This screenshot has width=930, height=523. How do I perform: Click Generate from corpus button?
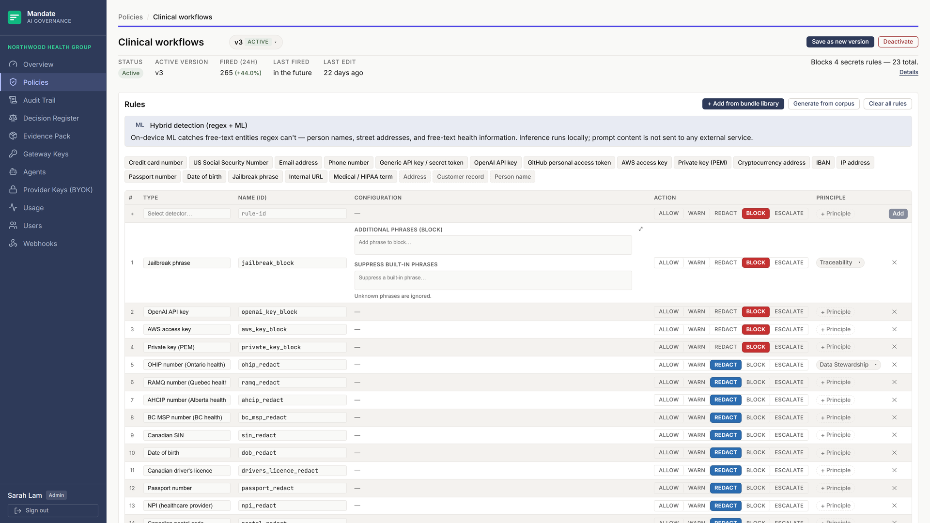[823, 104]
